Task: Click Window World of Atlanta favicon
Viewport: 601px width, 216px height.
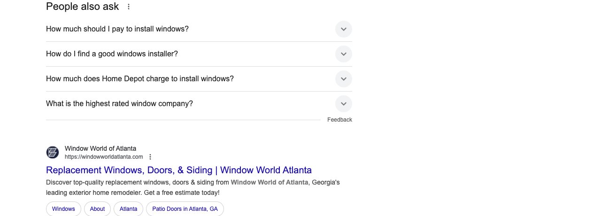Action: point(53,152)
